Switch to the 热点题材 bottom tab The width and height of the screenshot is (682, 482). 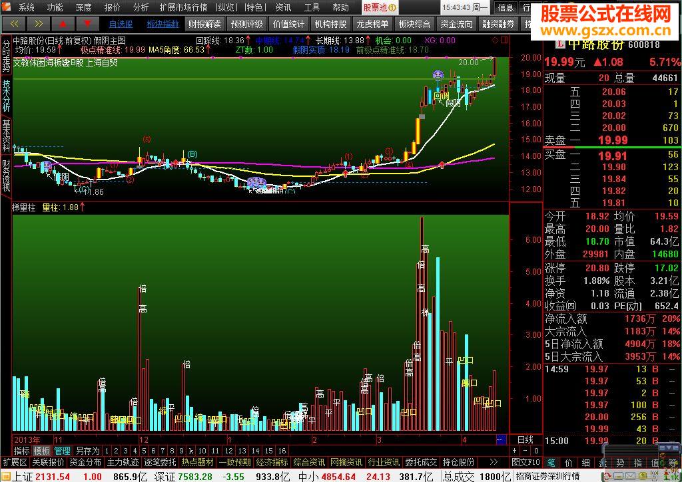pyautogui.click(x=197, y=463)
